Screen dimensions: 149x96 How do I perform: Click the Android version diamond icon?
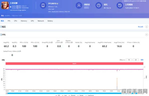coord(11,7)
